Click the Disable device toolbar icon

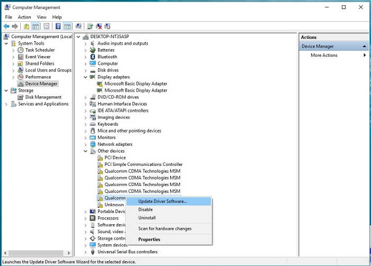[108, 26]
